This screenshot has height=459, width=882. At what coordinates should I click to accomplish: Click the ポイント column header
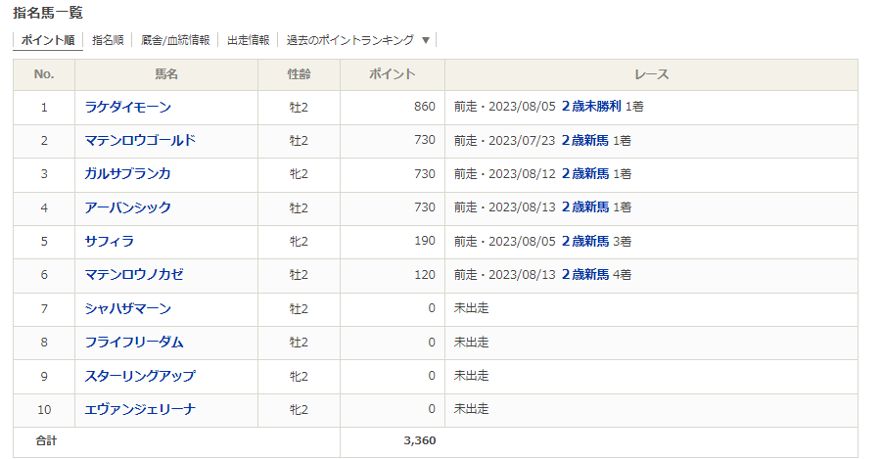click(x=392, y=74)
